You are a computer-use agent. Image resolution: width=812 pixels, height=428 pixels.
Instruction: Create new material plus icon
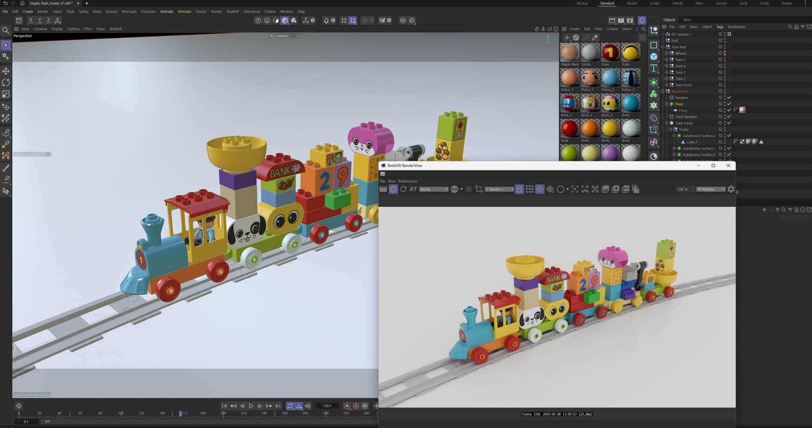[567, 38]
